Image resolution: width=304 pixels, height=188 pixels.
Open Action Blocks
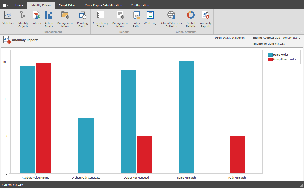(x=49, y=19)
